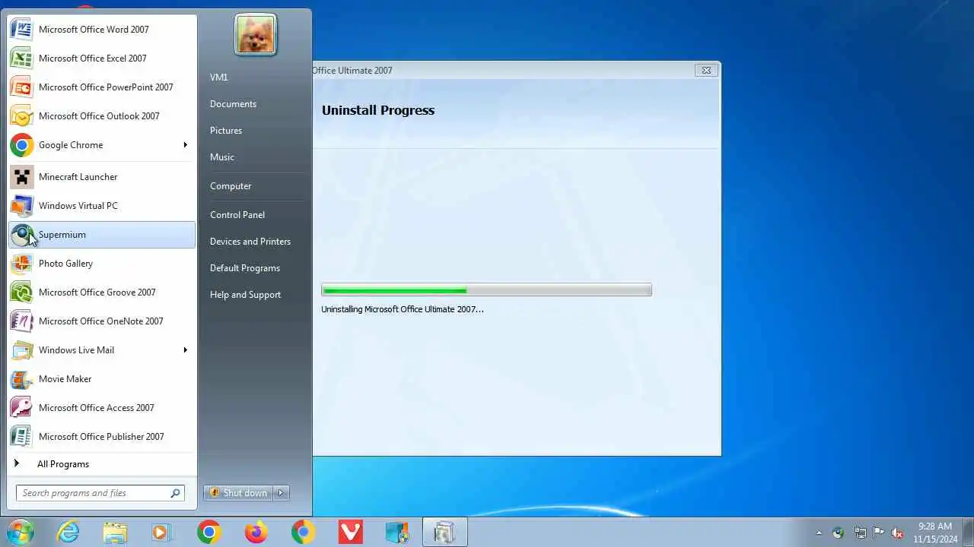Expand Google Chrome jump list arrow
Viewport: 974px width, 547px height.
[185, 145]
